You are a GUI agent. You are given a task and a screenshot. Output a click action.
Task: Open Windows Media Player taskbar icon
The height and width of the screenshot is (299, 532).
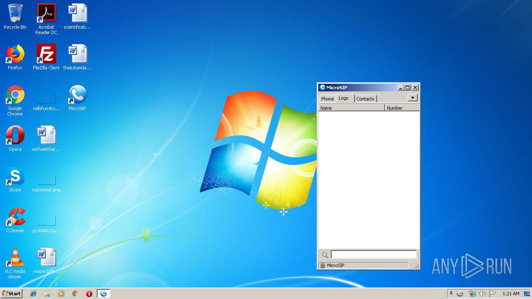tap(61, 294)
